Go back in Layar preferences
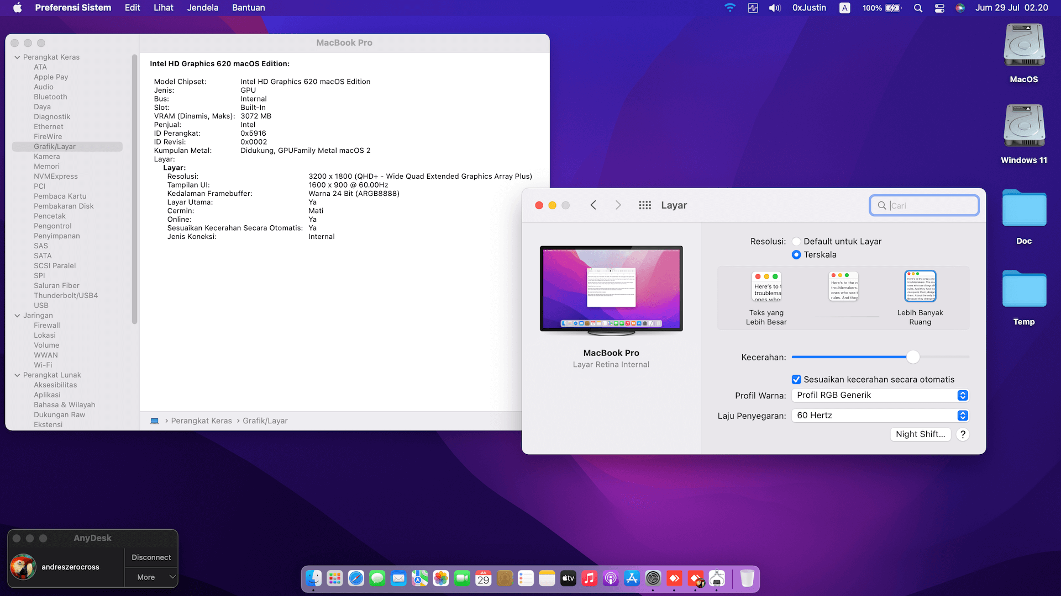Image resolution: width=1061 pixels, height=596 pixels. 593,205
